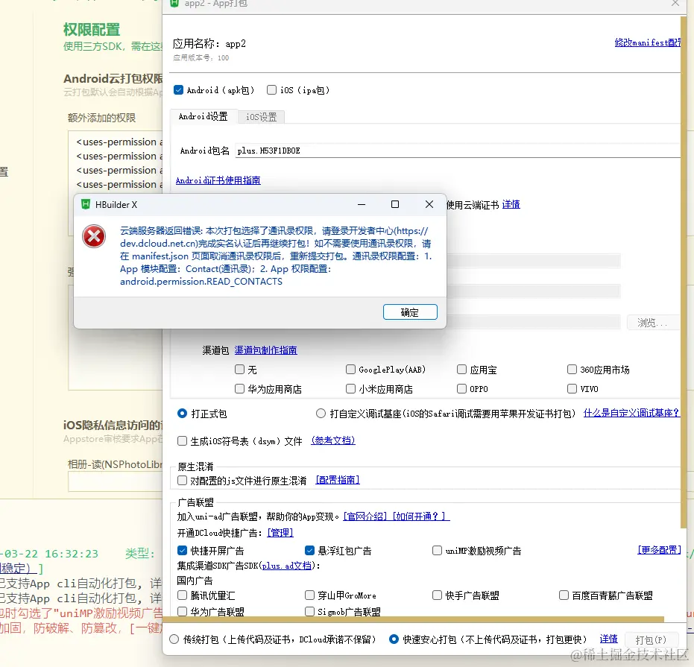Check 生成iOS符号表 (dsym) 文件
Image resolution: width=694 pixels, height=667 pixels.
click(182, 440)
